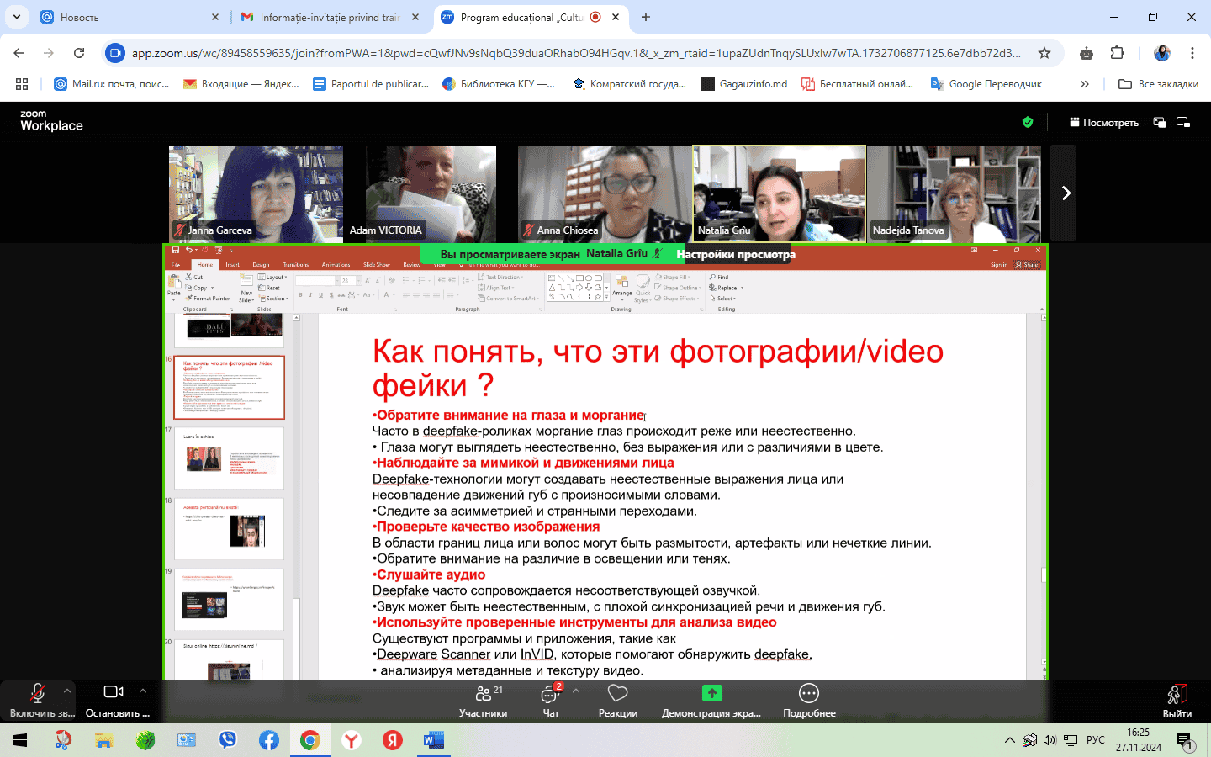Open the View options dropdown bar
Image resolution: width=1211 pixels, height=757 pixels.
(x=735, y=254)
